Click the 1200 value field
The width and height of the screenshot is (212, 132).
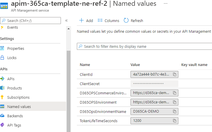coord(154,121)
